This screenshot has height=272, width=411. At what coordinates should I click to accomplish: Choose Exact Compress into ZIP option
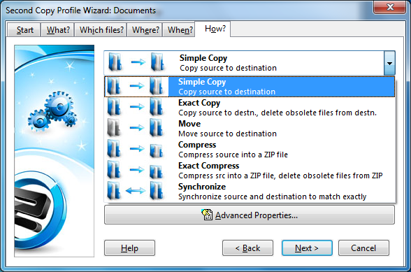[250, 171]
